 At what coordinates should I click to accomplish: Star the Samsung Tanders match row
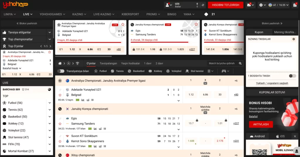(60, 124)
